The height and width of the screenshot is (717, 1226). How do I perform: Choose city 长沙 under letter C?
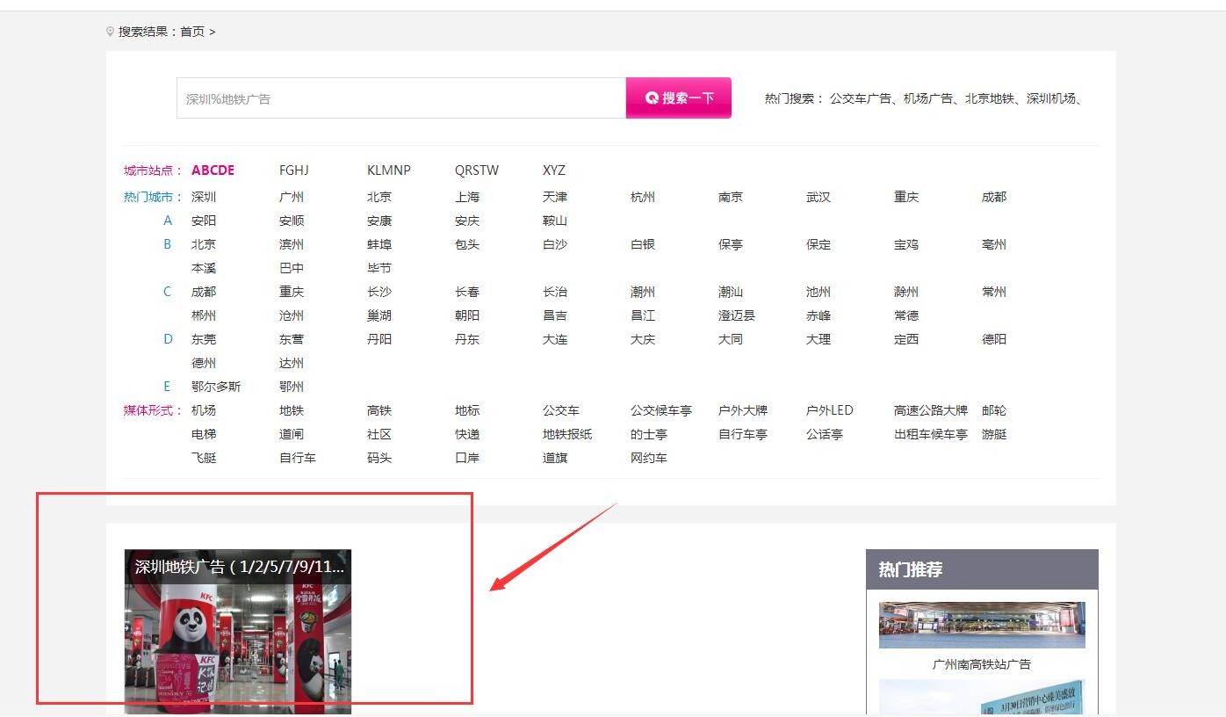pyautogui.click(x=379, y=292)
